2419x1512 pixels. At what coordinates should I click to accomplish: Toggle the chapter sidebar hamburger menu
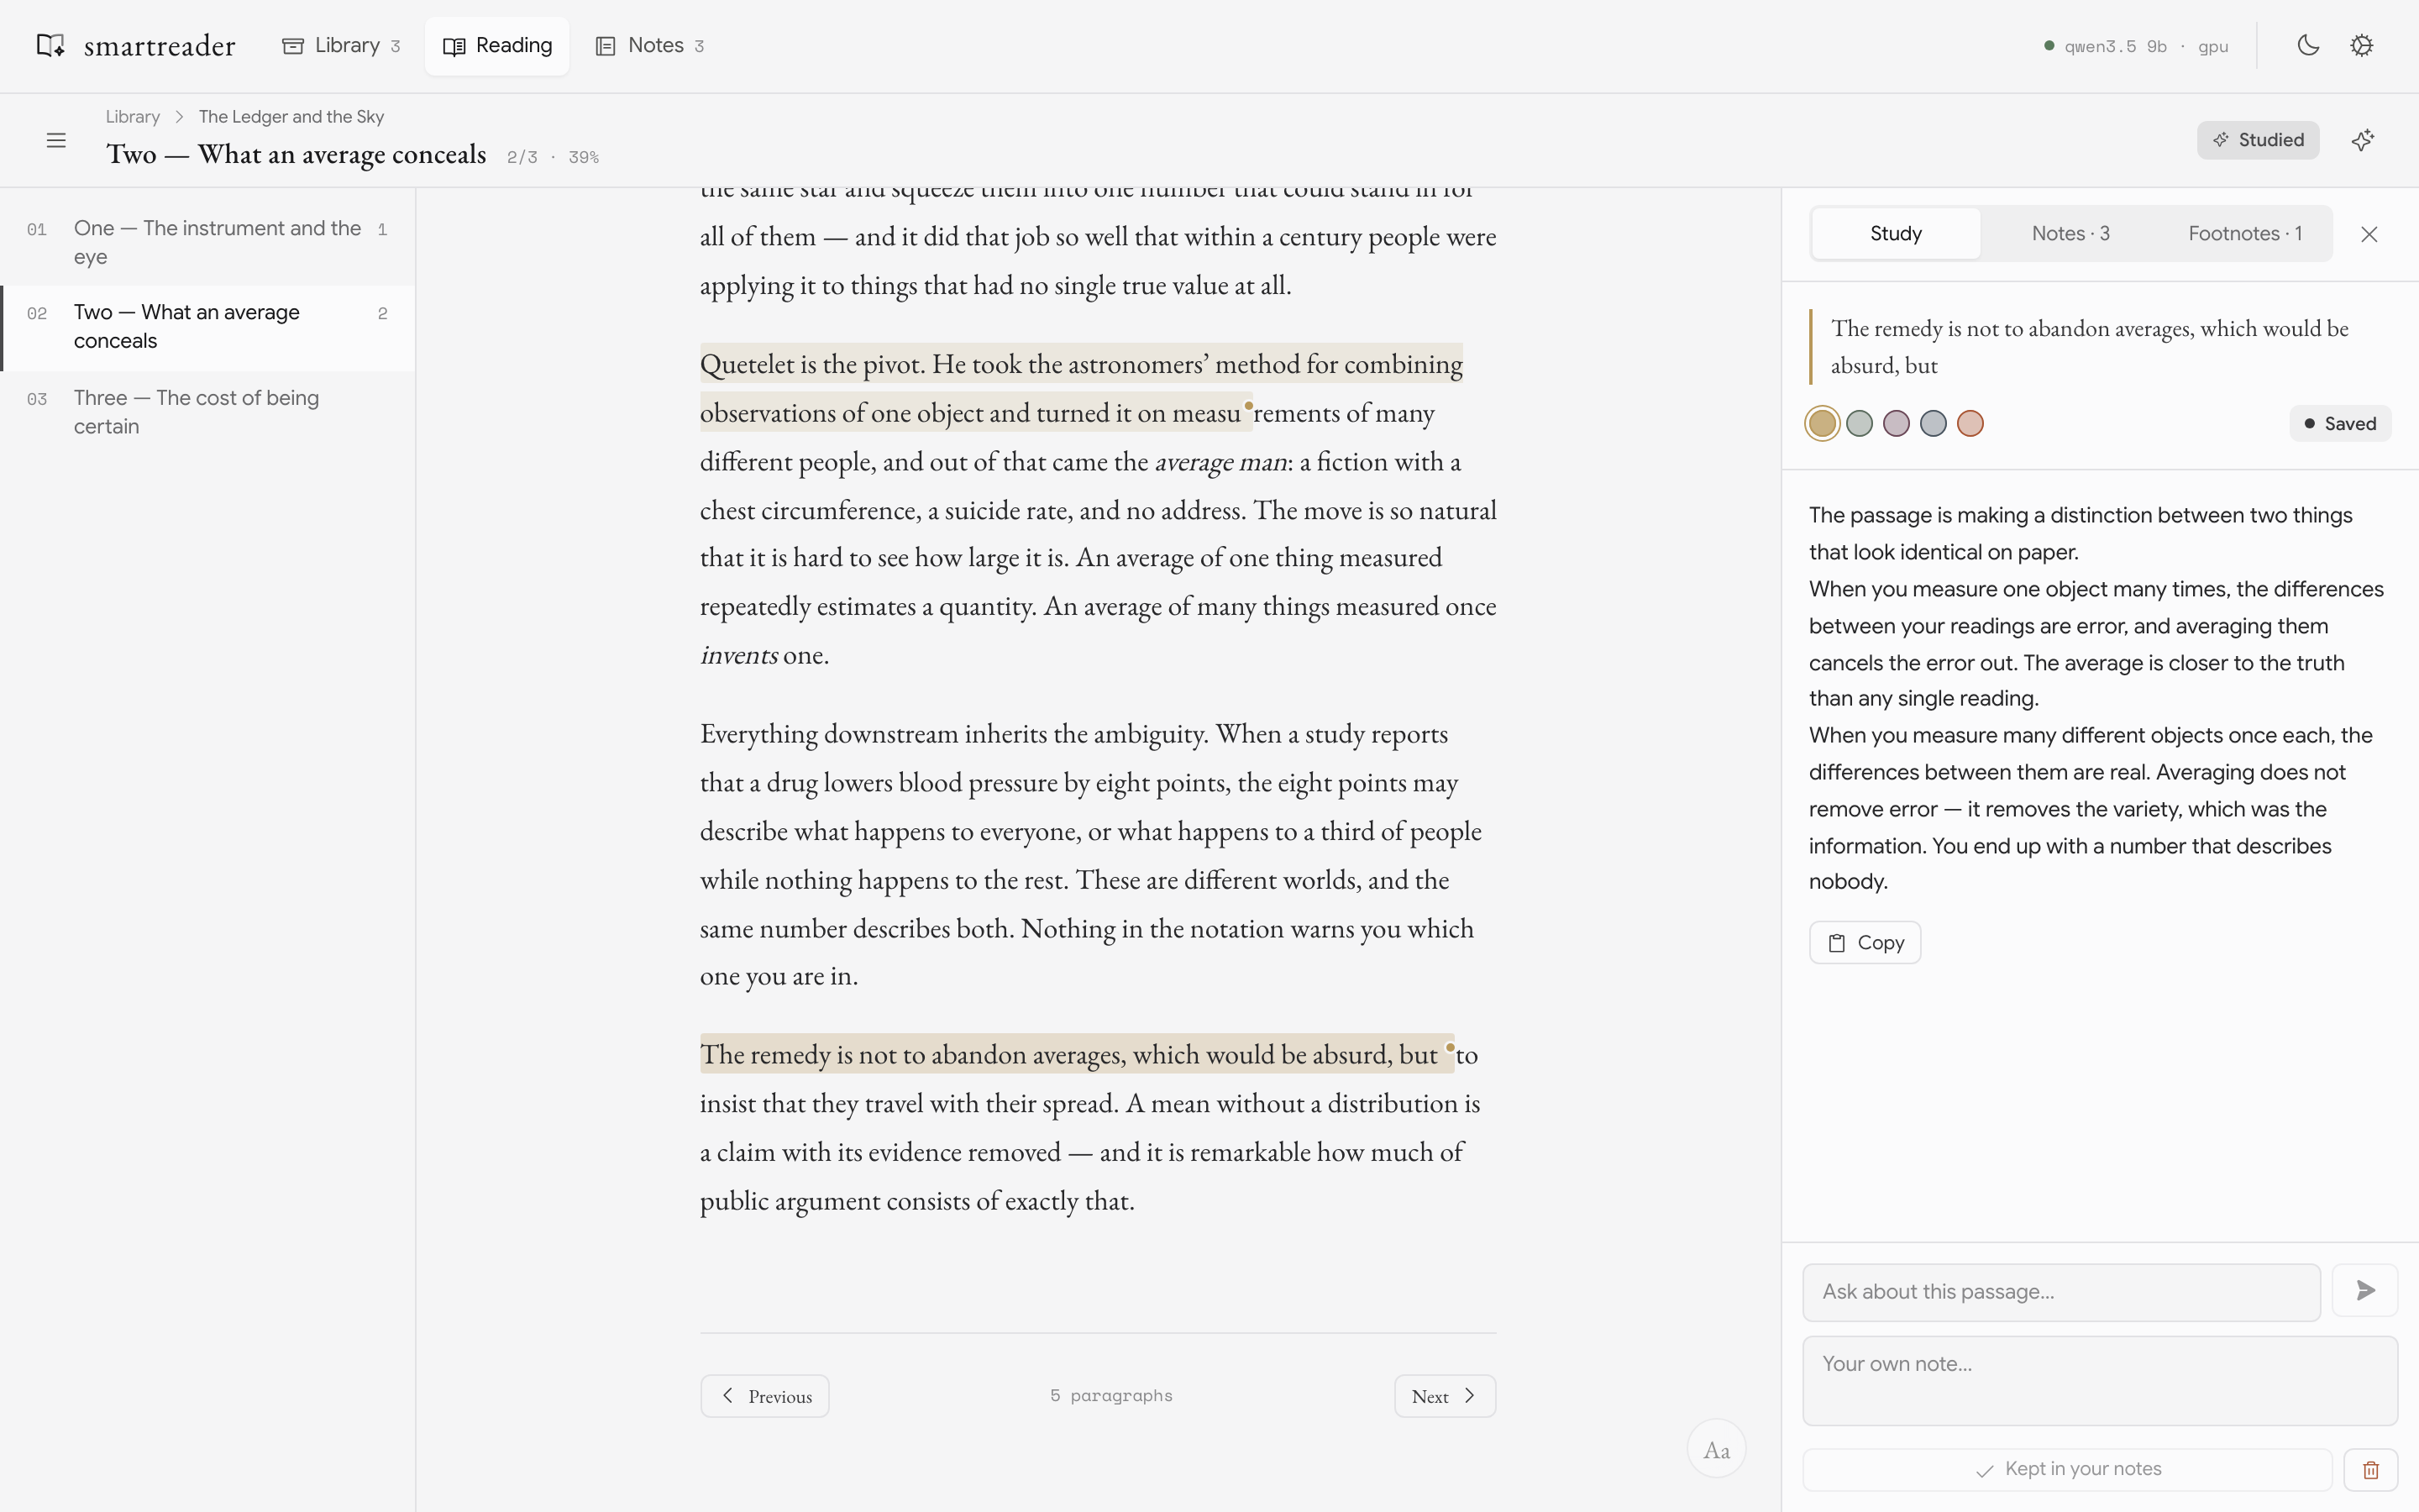point(56,140)
